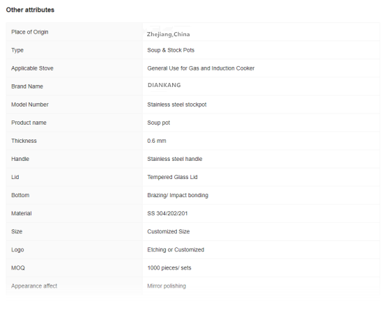Select the Soup & Stock Pots type value
The width and height of the screenshot is (386, 310).
171,50
